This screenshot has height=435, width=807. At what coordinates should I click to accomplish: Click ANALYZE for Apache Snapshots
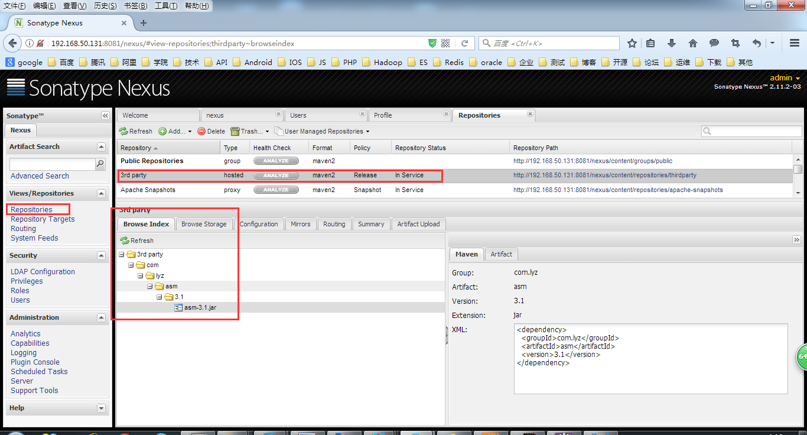point(276,190)
